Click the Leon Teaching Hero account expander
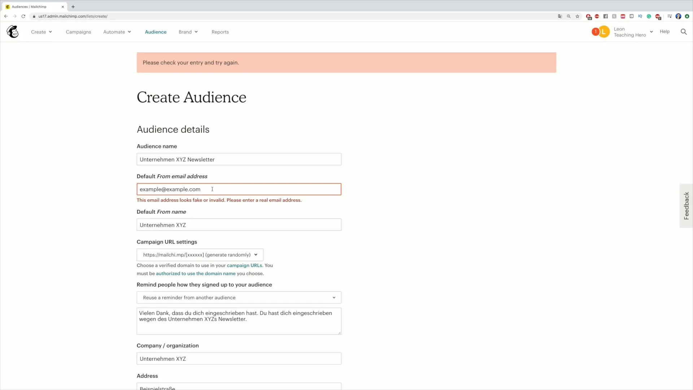 pos(652,32)
